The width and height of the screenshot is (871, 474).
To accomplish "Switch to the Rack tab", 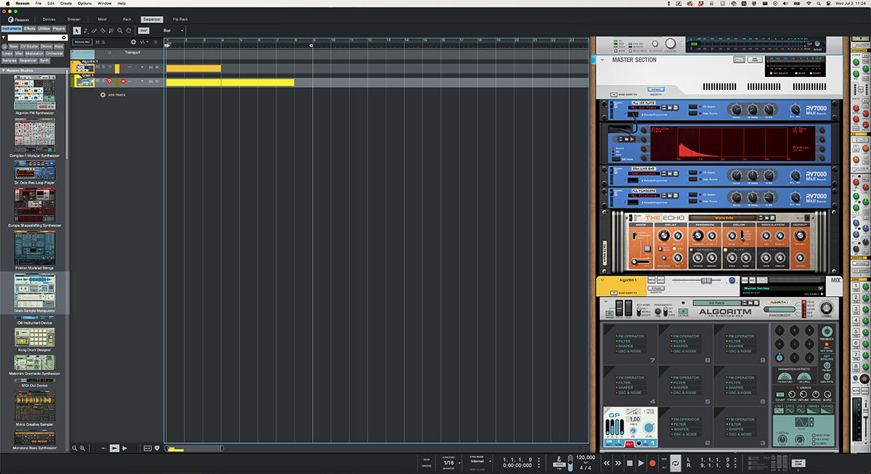I will [127, 19].
